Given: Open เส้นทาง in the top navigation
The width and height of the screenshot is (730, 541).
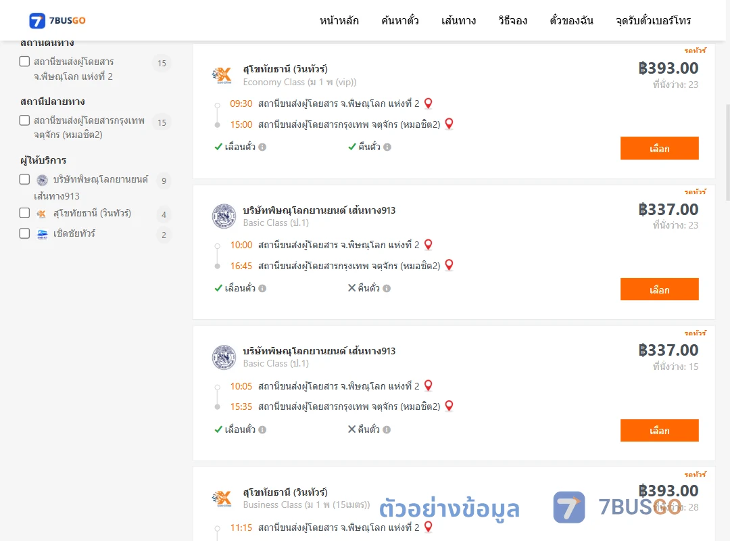Looking at the screenshot, I should [x=458, y=20].
